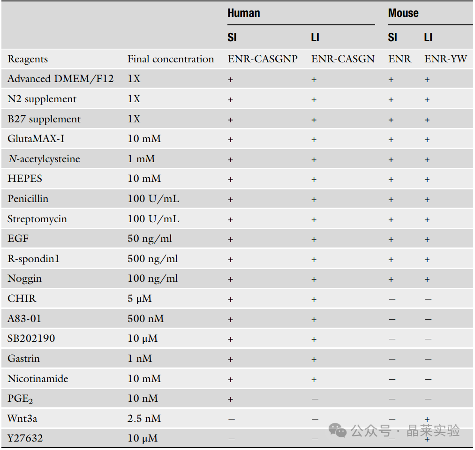475x450 pixels.
Task: Click the plus sign for PGE2 Human SI
Action: coord(231,399)
